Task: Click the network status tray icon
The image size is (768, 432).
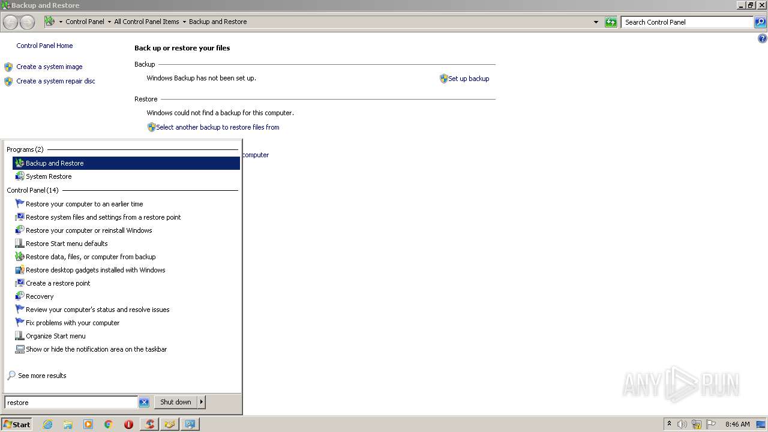Action: click(697, 424)
